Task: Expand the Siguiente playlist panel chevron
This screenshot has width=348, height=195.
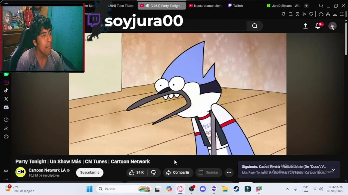Action: pyautogui.click(x=333, y=170)
